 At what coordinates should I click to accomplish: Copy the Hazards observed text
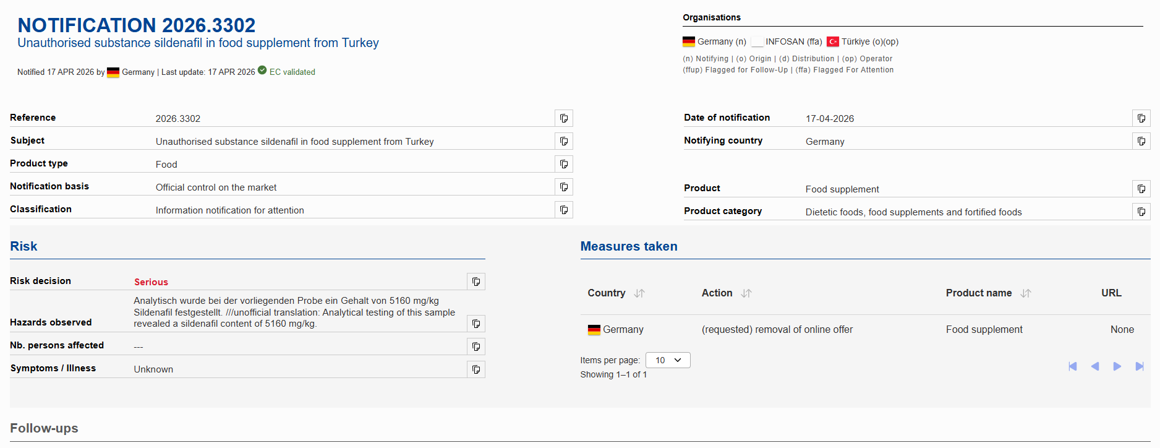tap(476, 324)
